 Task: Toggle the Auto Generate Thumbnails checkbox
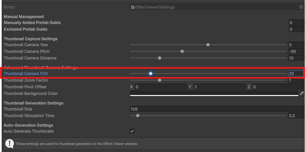pos(132,131)
